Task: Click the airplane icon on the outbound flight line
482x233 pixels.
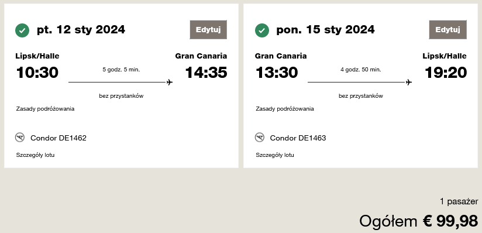Action: pos(170,82)
